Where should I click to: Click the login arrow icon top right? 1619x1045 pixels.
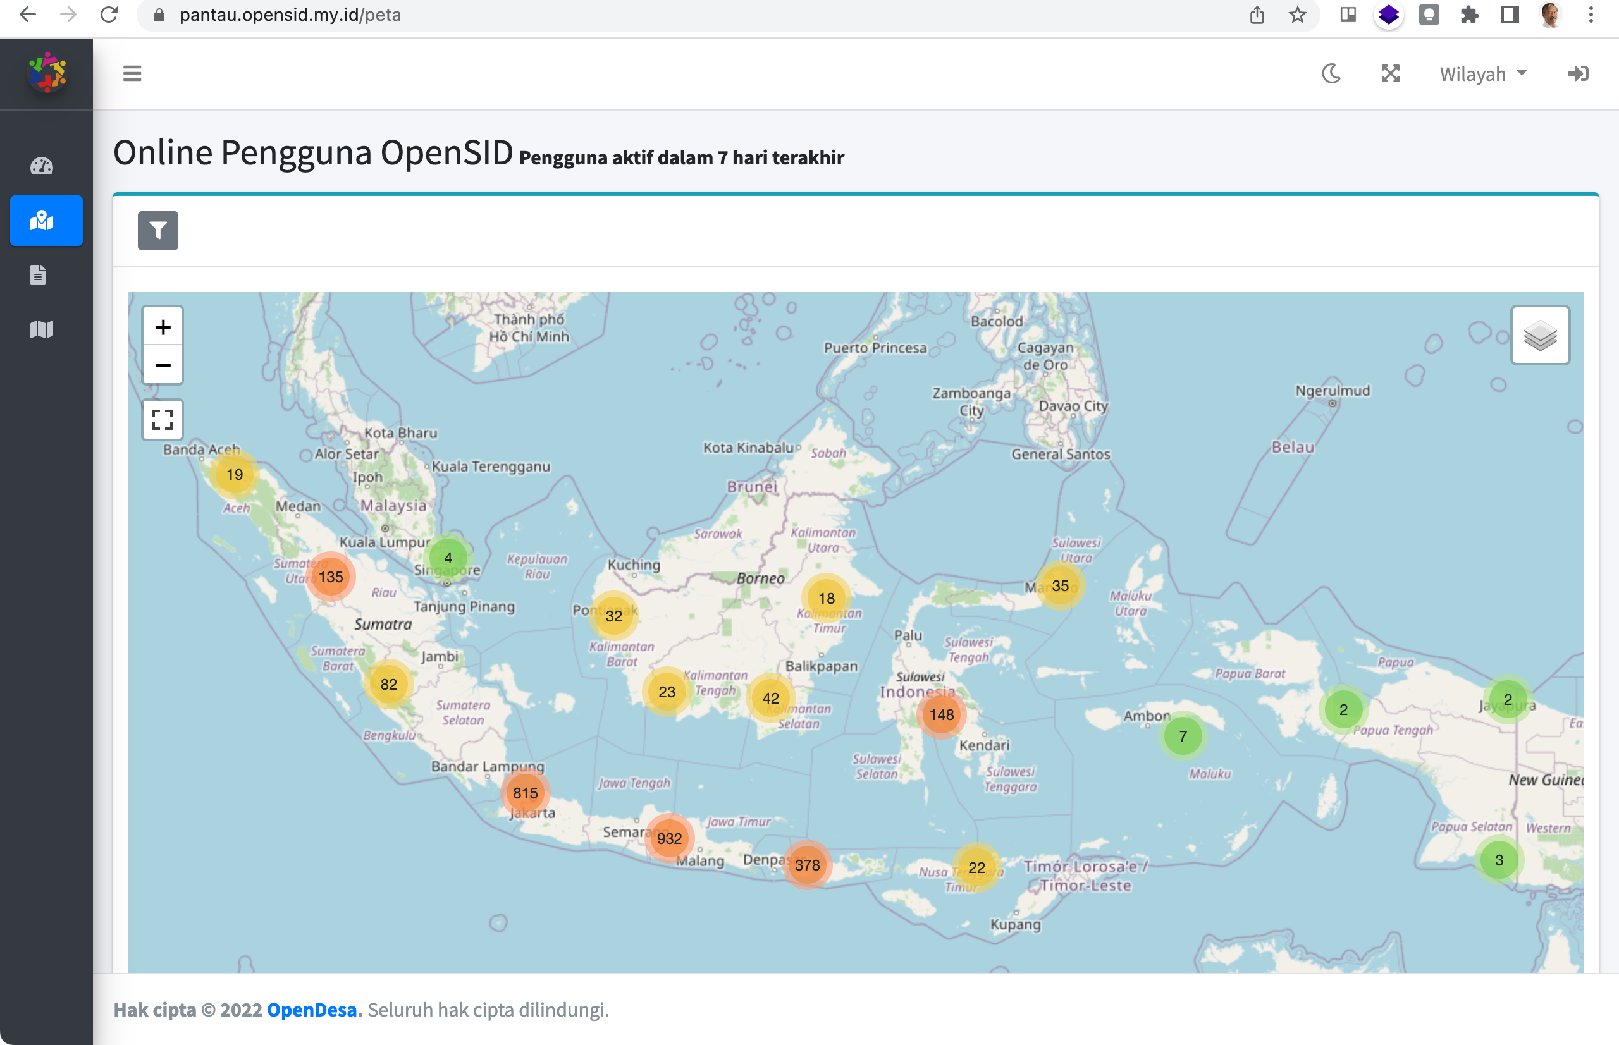point(1579,73)
